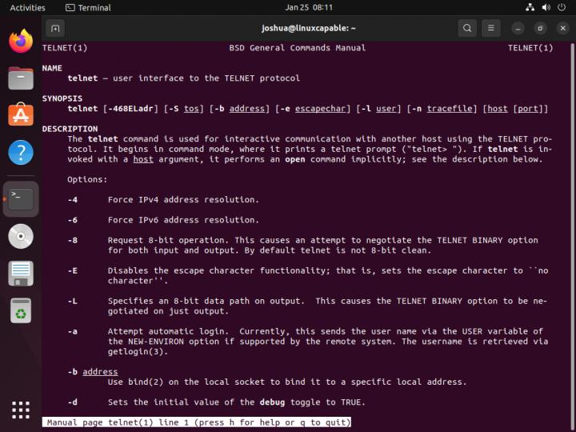Open the Text Editor dock icon
Image resolution: width=576 pixels, height=432 pixels.
pyautogui.click(x=21, y=273)
